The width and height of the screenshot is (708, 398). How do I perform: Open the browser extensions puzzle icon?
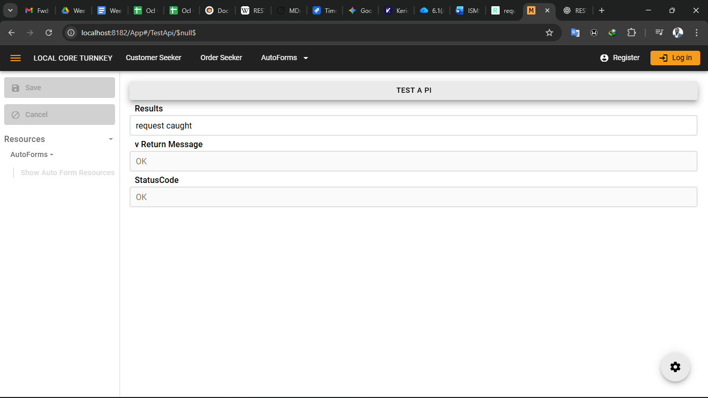coord(631,33)
